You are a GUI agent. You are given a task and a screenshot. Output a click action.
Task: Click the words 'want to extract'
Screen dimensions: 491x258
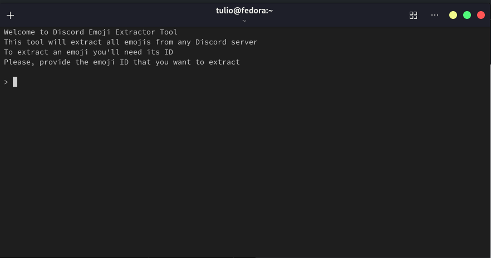coord(207,62)
